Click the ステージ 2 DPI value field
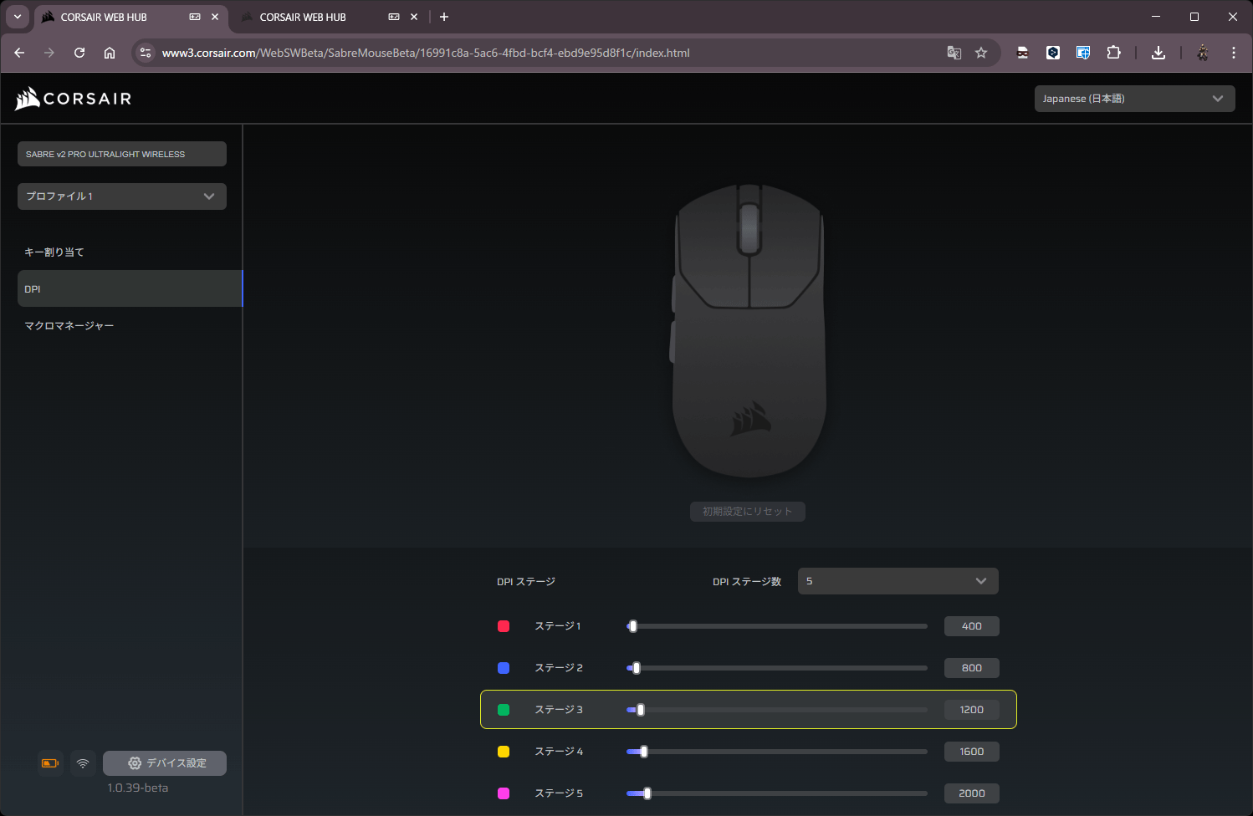The image size is (1253, 816). click(971, 668)
